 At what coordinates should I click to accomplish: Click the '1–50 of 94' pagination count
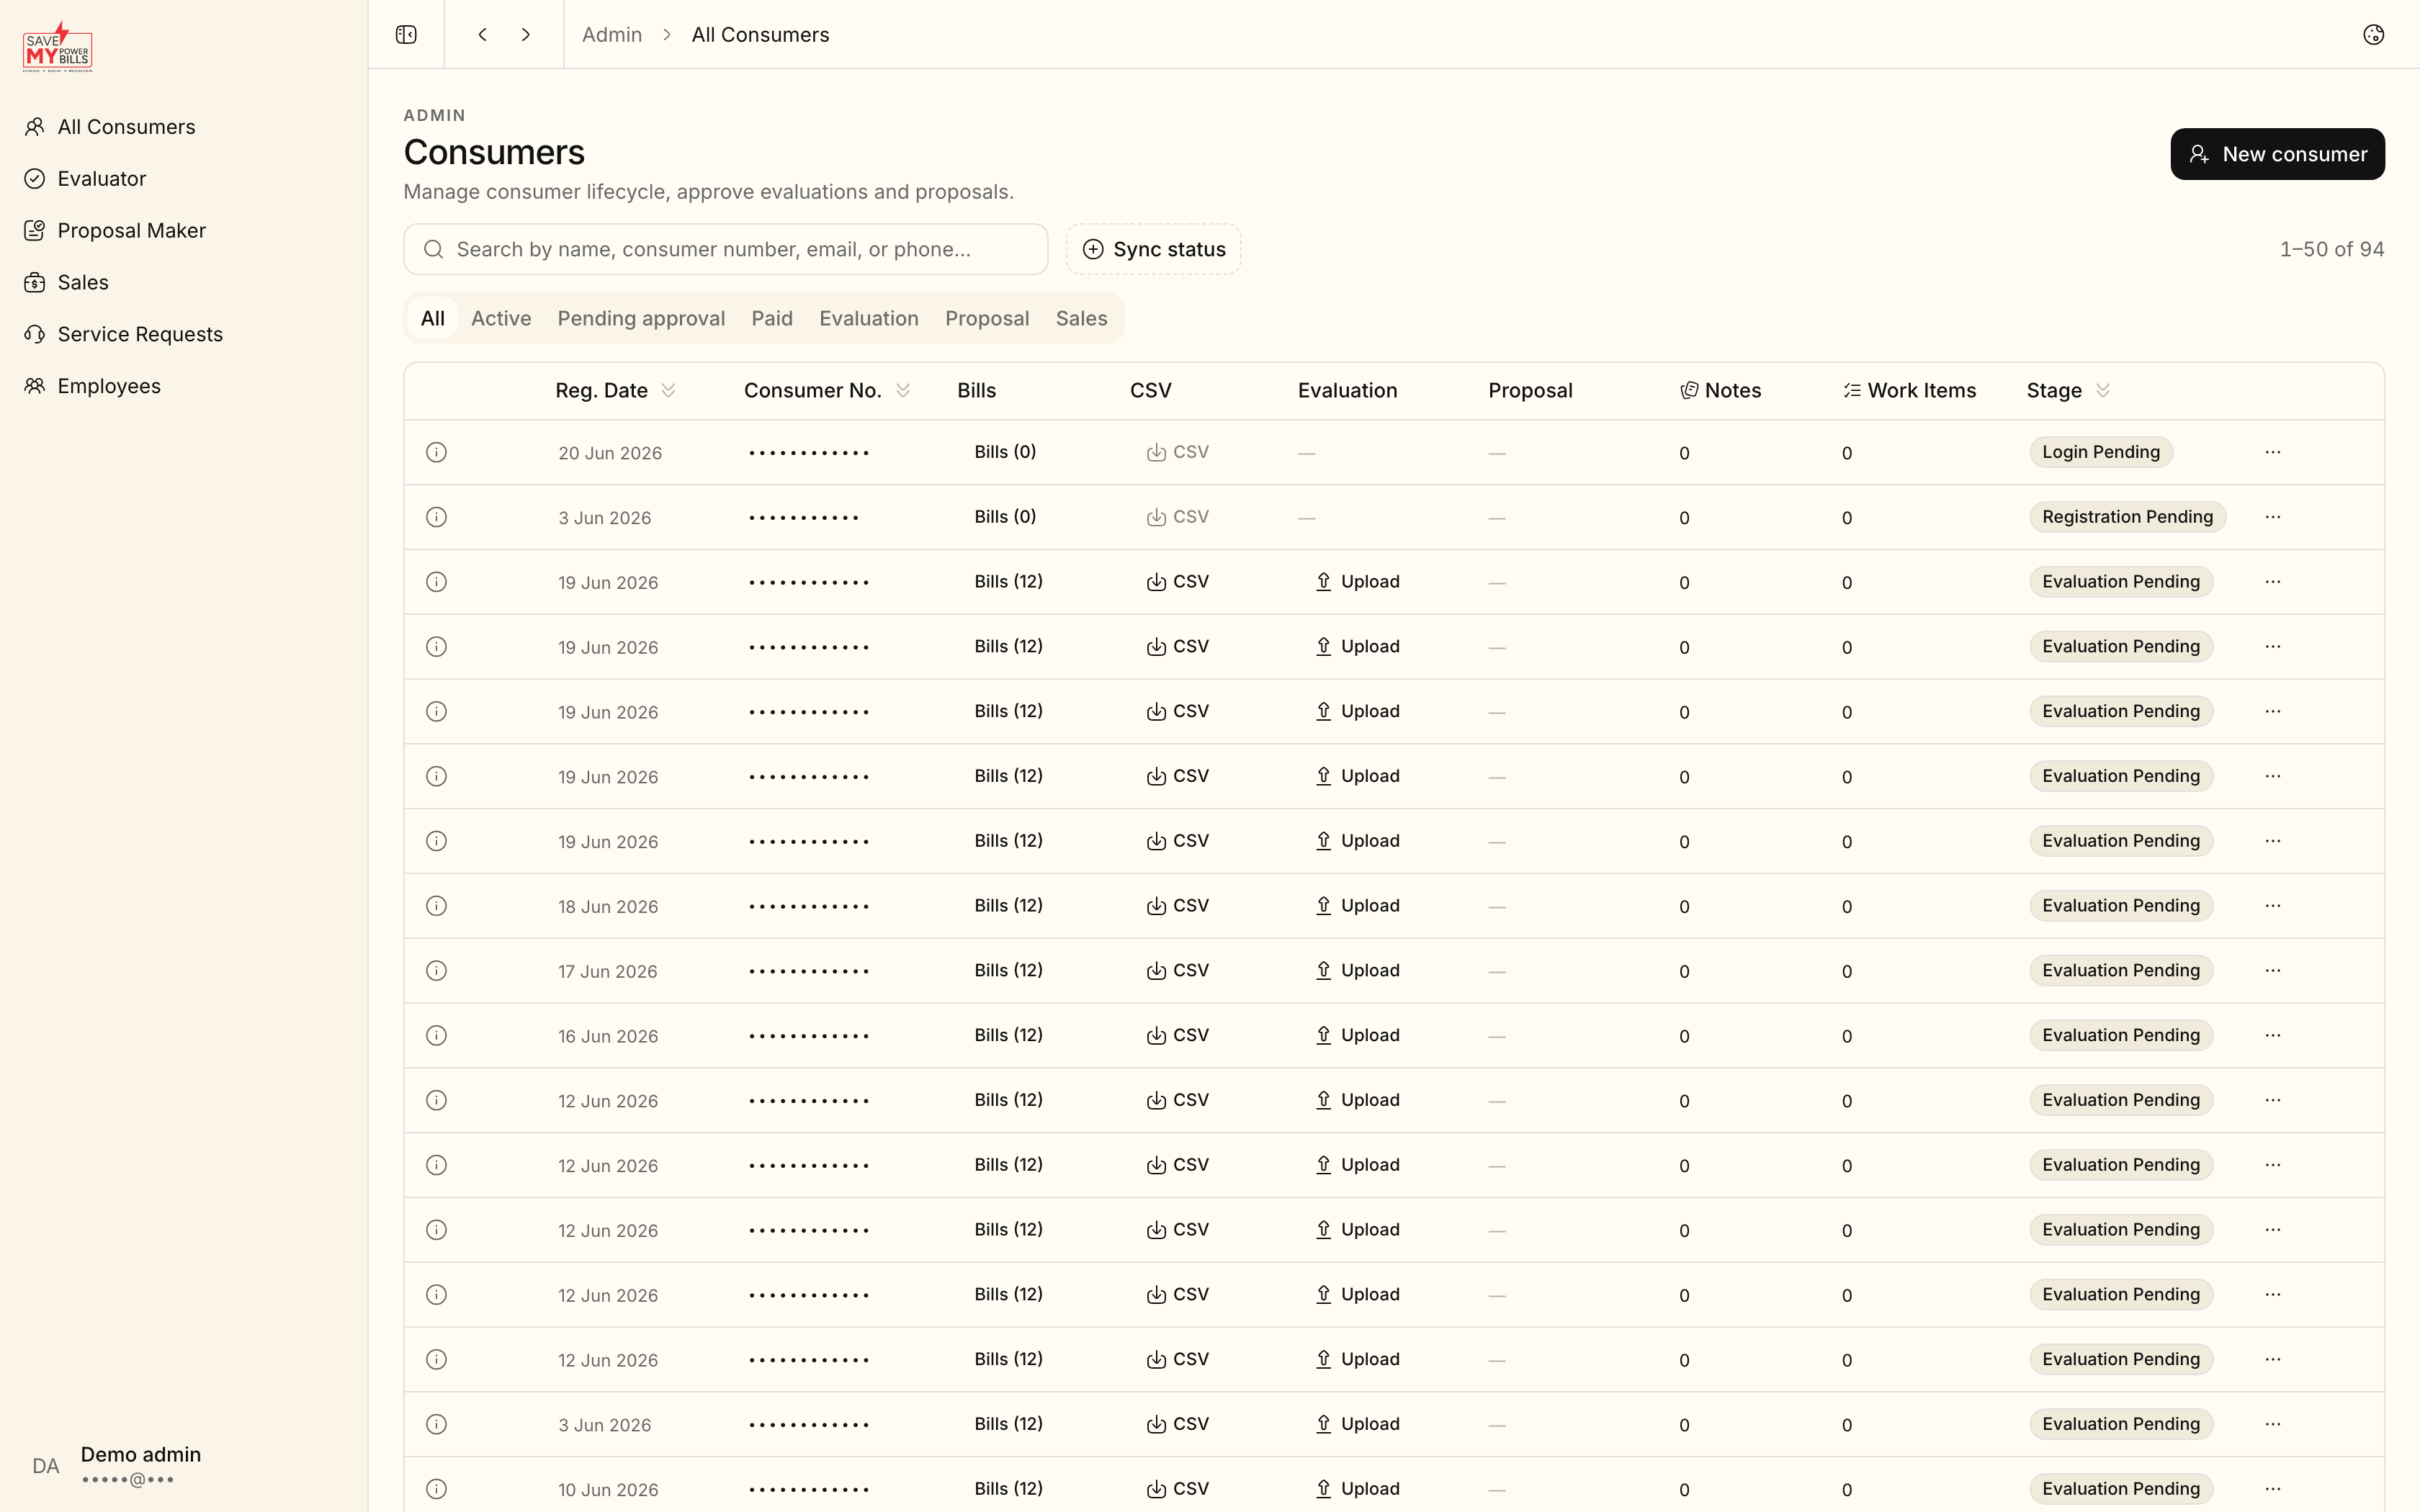coord(2331,249)
